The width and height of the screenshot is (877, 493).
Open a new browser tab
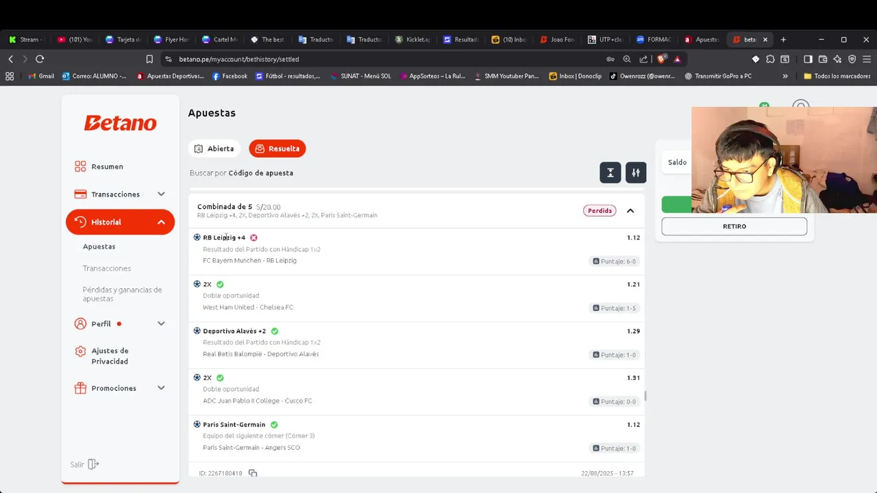783,40
